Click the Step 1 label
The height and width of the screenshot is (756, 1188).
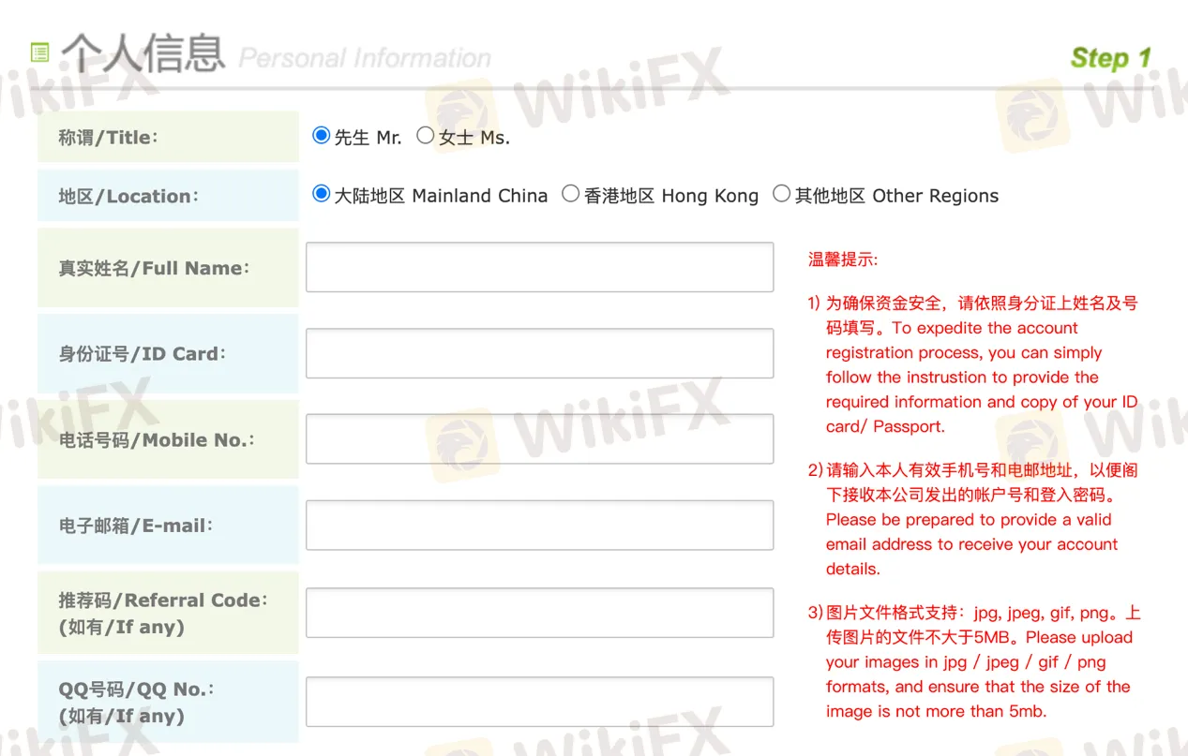click(x=1111, y=58)
